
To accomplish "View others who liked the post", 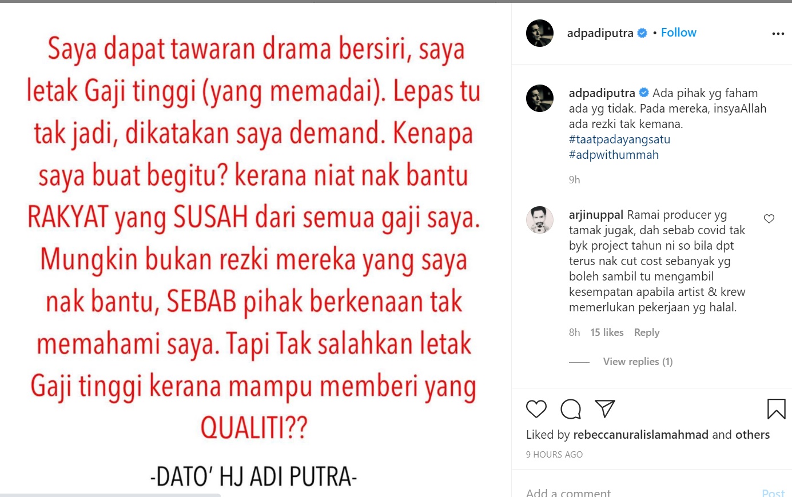I will pyautogui.click(x=753, y=435).
